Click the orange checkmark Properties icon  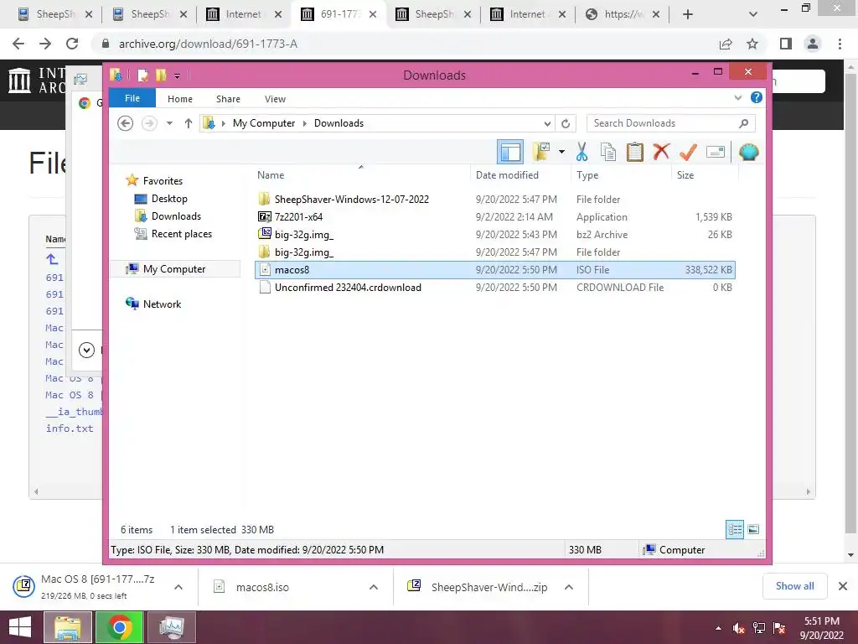pyautogui.click(x=688, y=153)
